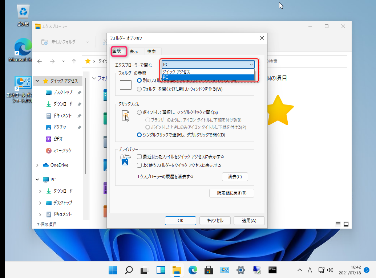This screenshot has width=376, height=278.
Task: Switch Explorer to details list view
Action: click(x=338, y=224)
